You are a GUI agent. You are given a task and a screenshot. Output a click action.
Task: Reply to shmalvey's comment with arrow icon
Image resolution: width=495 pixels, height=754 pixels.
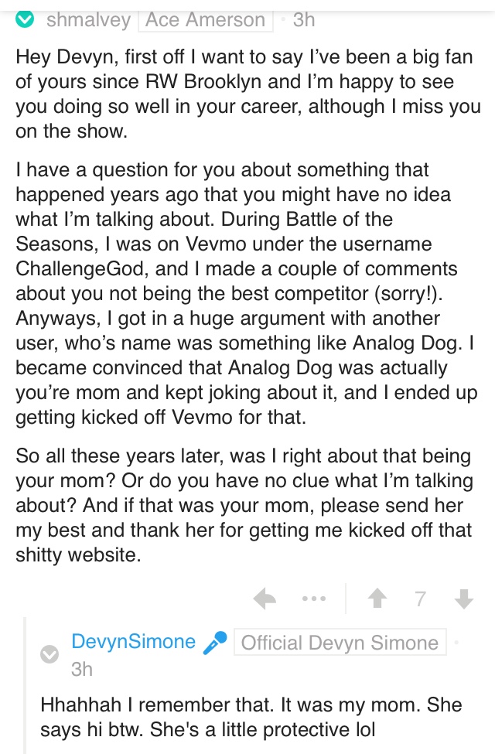265,599
